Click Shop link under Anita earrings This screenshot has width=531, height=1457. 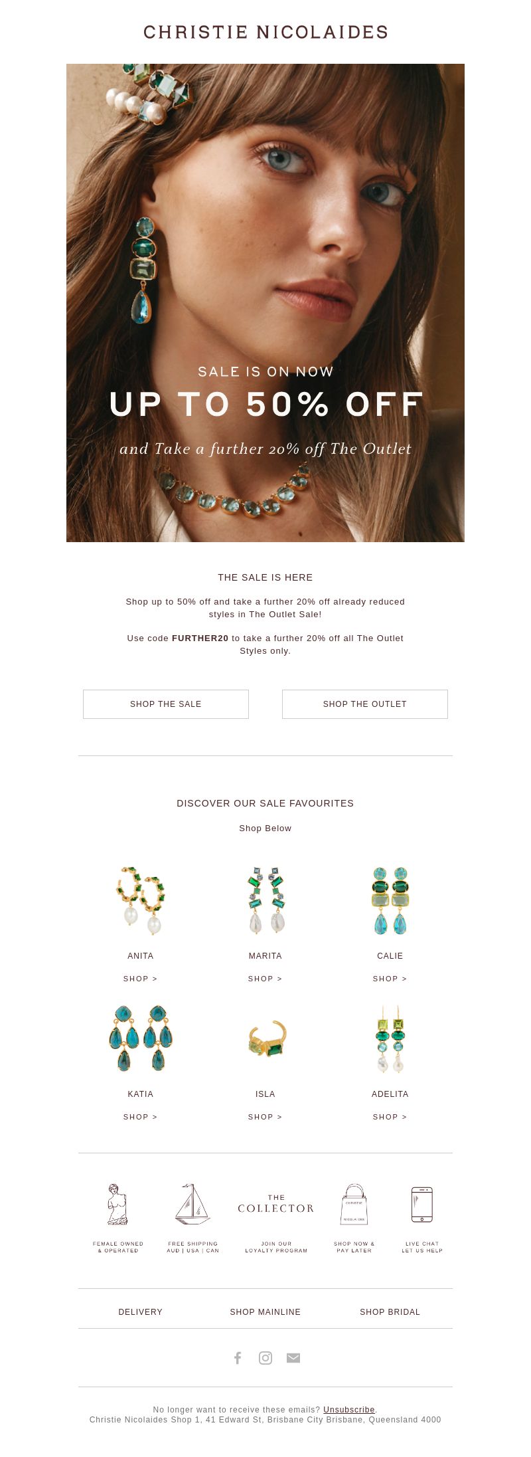pos(141,979)
